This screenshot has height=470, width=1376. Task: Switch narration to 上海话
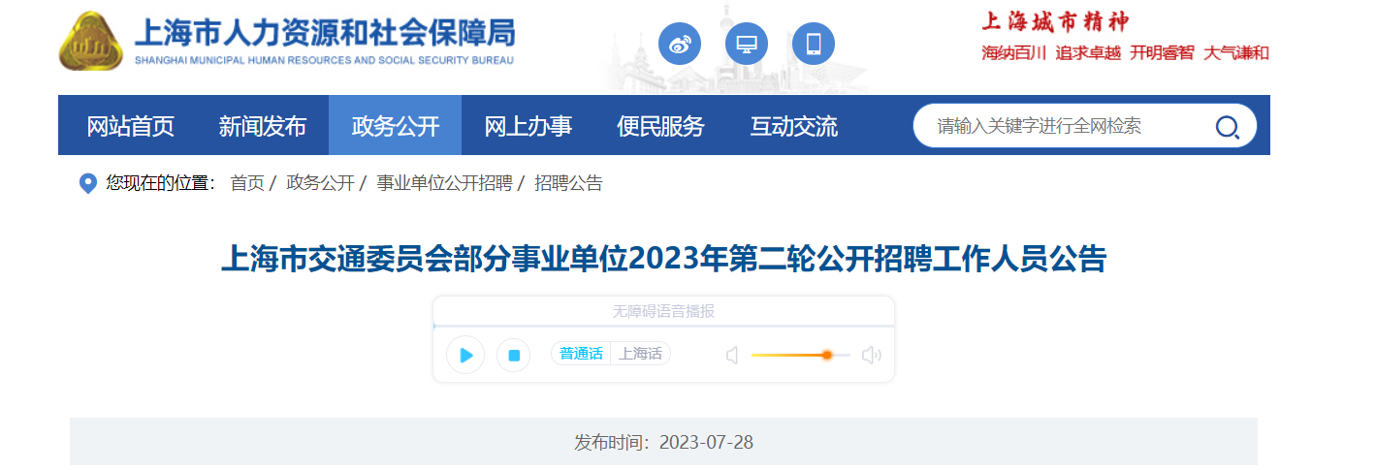(x=640, y=354)
